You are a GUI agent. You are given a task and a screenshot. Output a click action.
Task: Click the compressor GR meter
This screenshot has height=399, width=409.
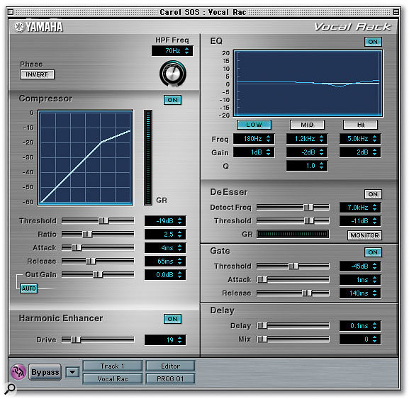pyautogui.click(x=148, y=157)
